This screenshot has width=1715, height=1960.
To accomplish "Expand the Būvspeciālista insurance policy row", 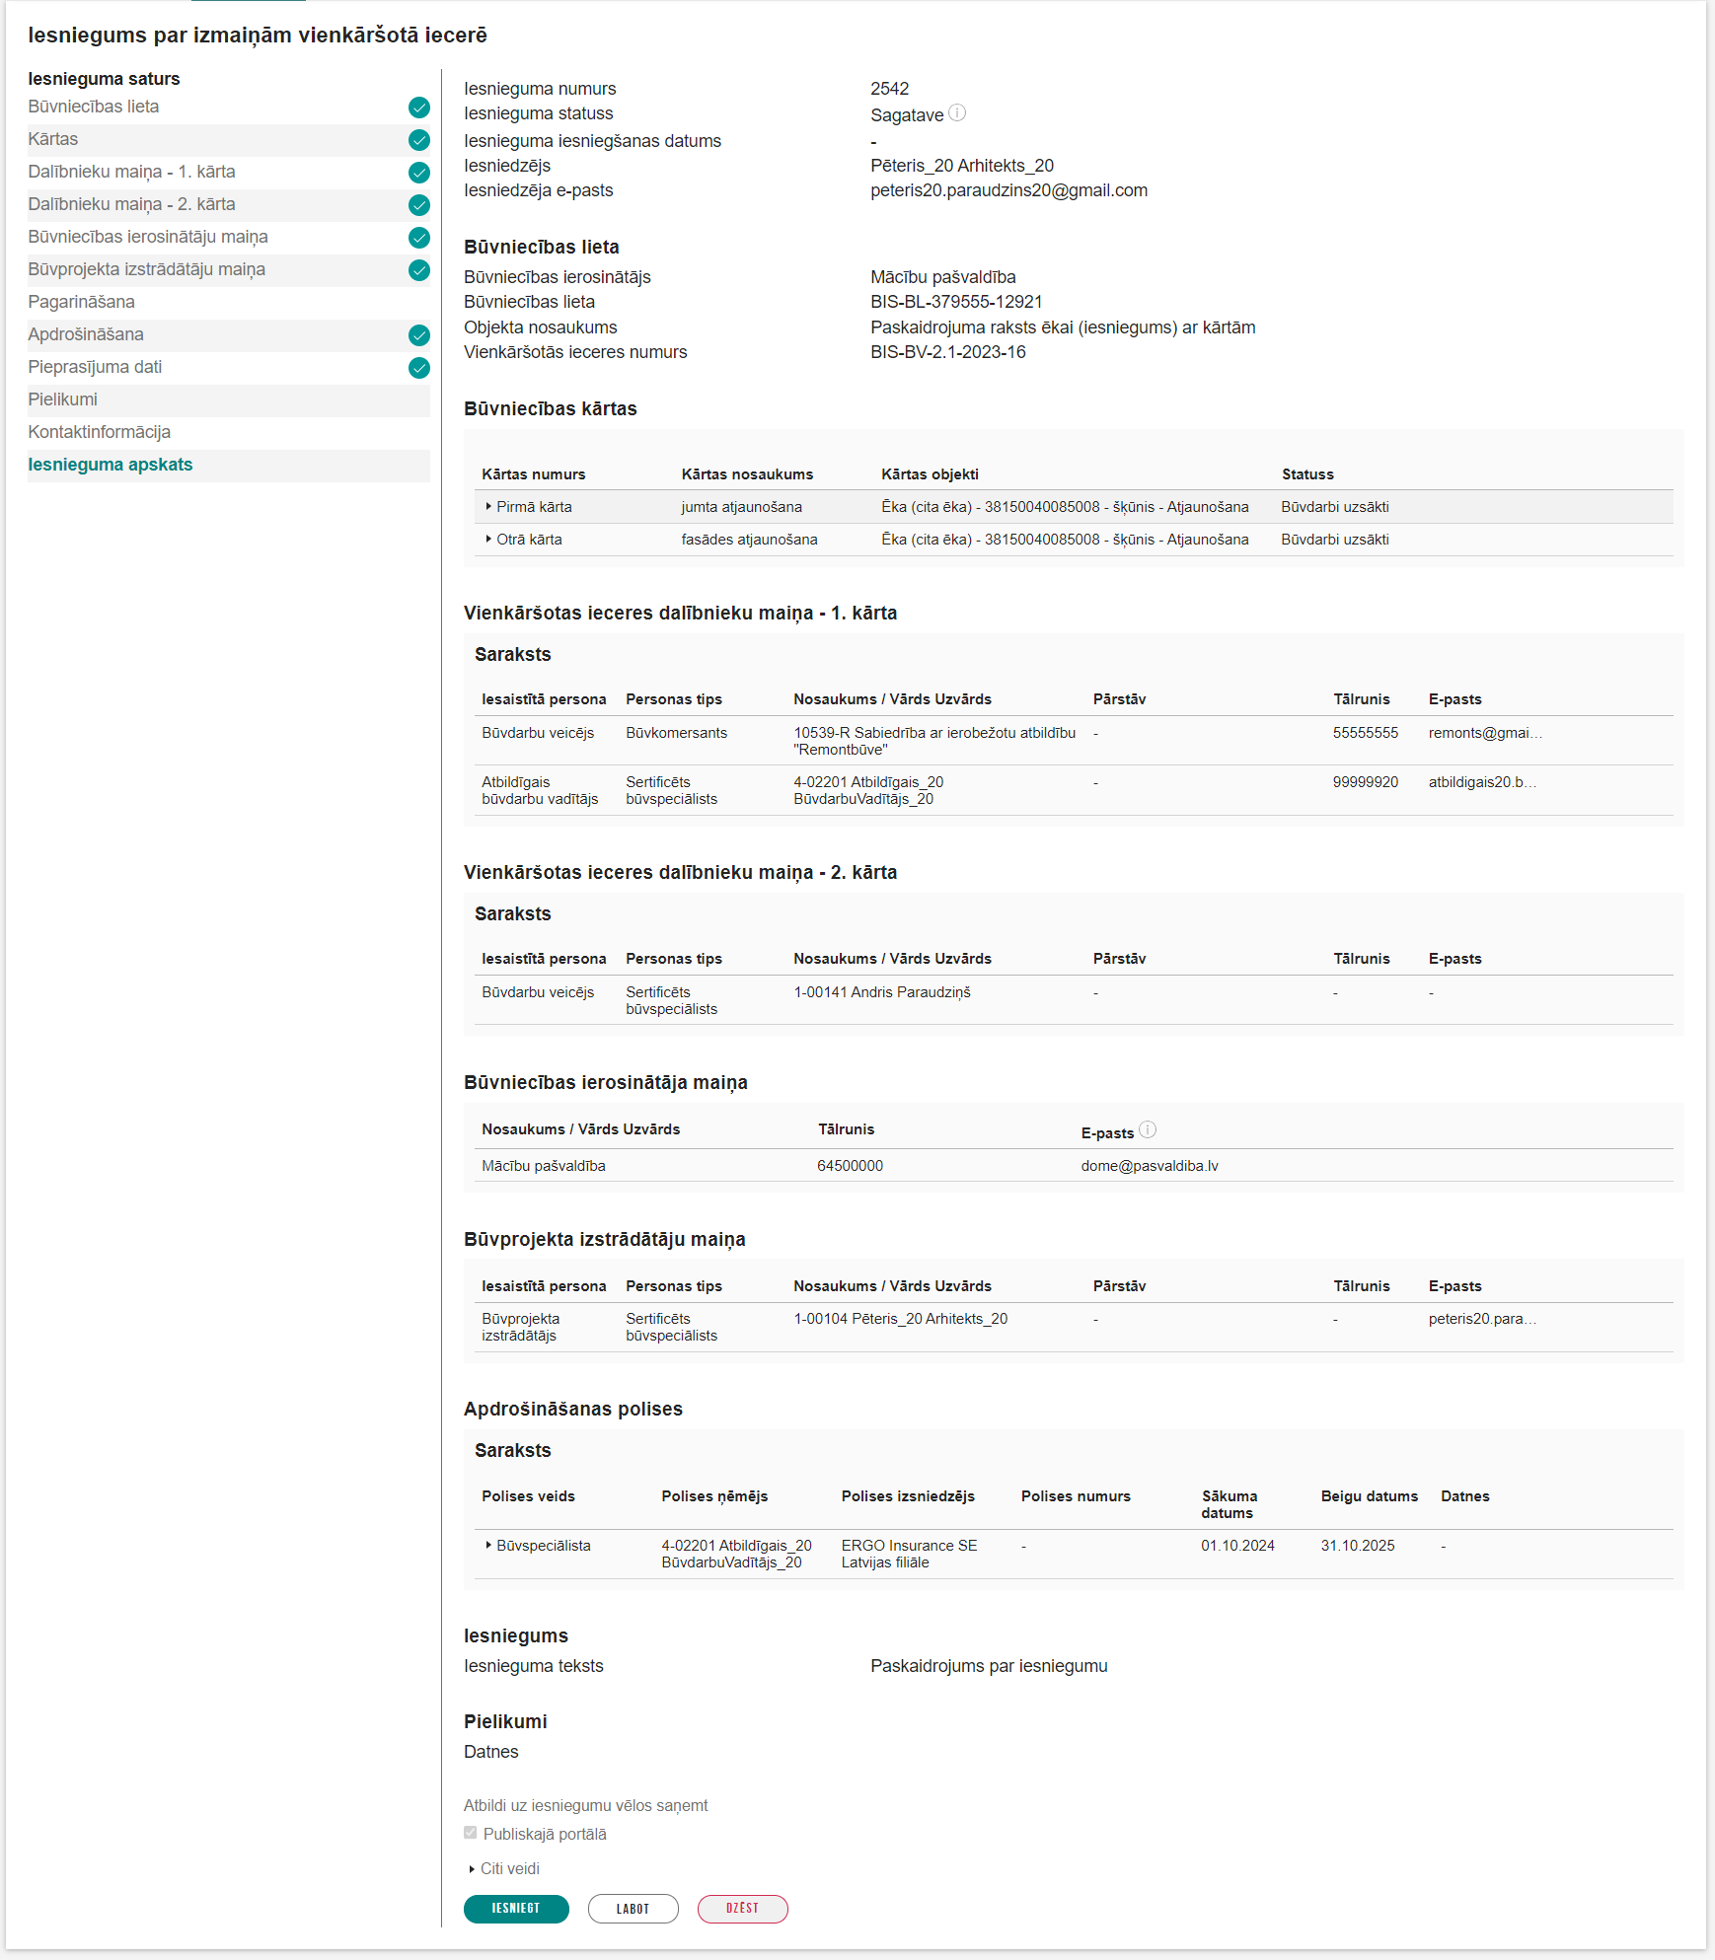I will [x=488, y=1546].
